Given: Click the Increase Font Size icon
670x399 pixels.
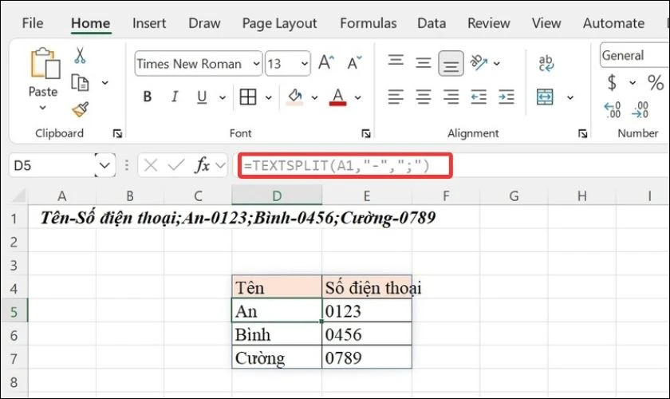Looking at the screenshot, I should [x=325, y=63].
